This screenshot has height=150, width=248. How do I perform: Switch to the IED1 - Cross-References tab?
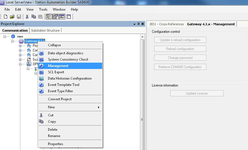[x=167, y=24]
